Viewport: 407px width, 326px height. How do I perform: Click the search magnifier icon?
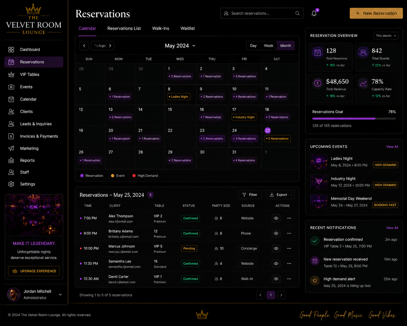(298, 13)
